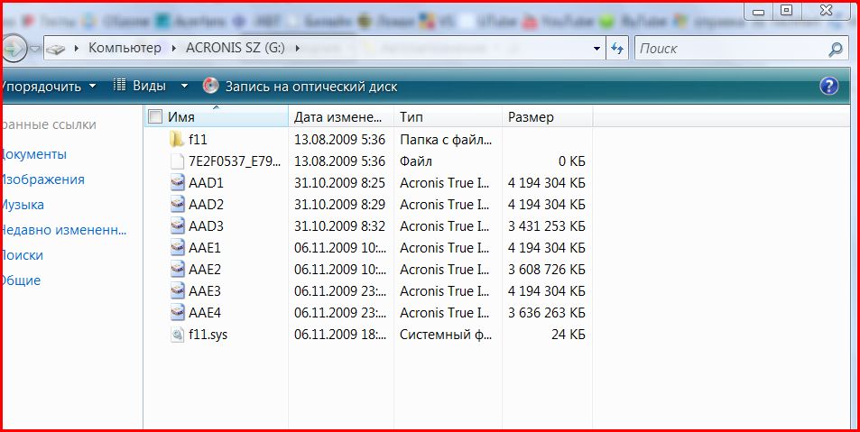Open Help with the question mark icon
Image resolution: width=860 pixels, height=432 pixels.
click(828, 86)
